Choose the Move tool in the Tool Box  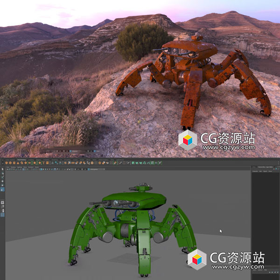tap(2, 181)
